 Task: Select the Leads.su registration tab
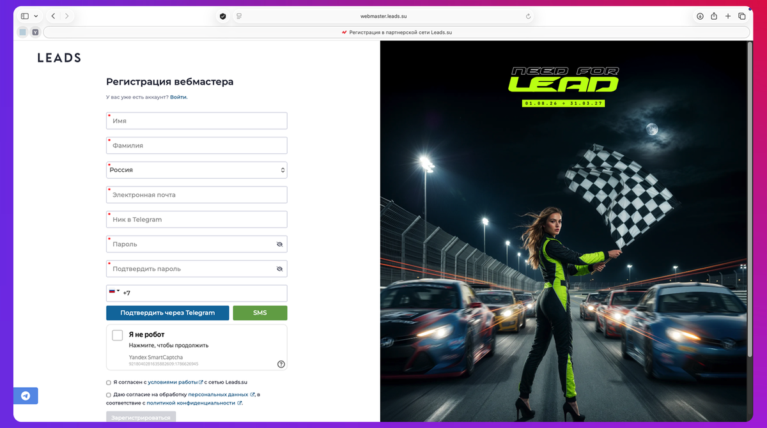[x=396, y=32]
